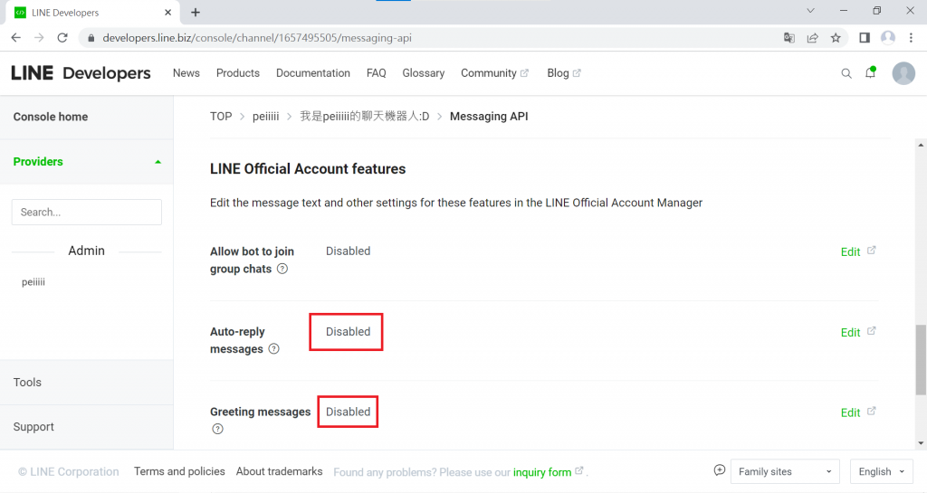Click the site lock icon
This screenshot has height=493, width=927.
click(x=91, y=38)
